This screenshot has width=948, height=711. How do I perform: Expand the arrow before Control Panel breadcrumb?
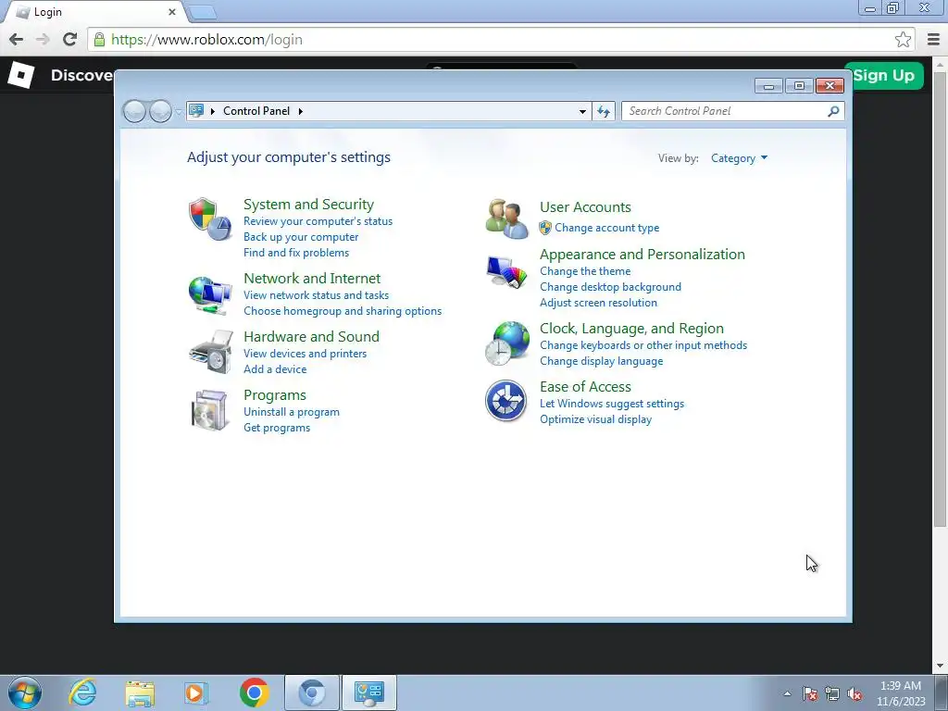click(213, 111)
